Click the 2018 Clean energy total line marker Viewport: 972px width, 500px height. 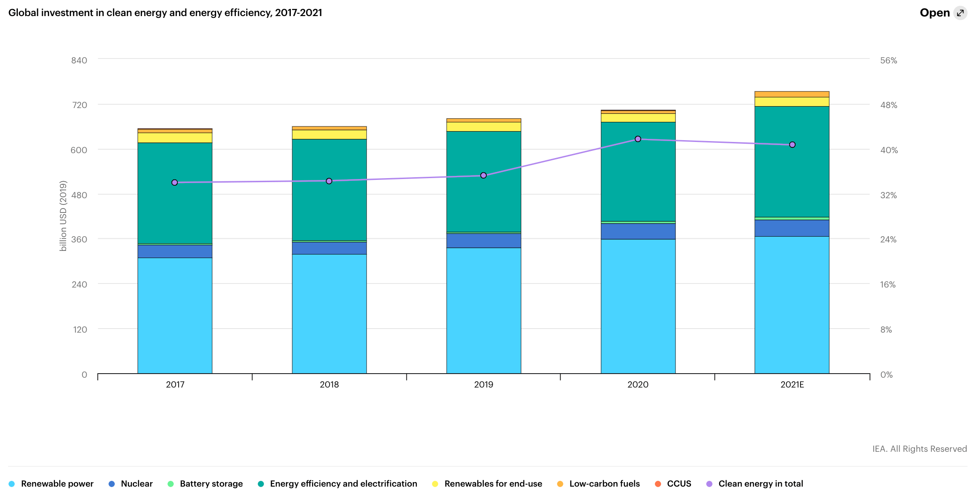point(329,181)
